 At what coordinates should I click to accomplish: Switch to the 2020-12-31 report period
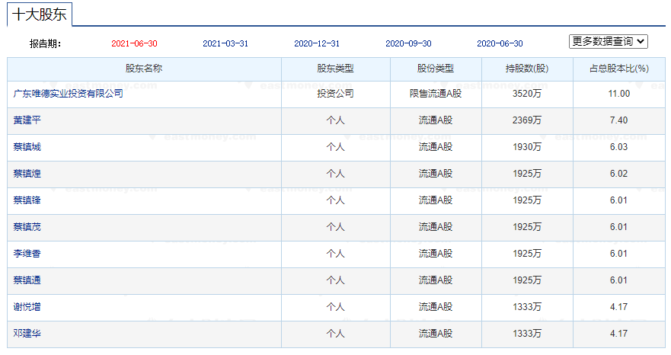(x=317, y=43)
